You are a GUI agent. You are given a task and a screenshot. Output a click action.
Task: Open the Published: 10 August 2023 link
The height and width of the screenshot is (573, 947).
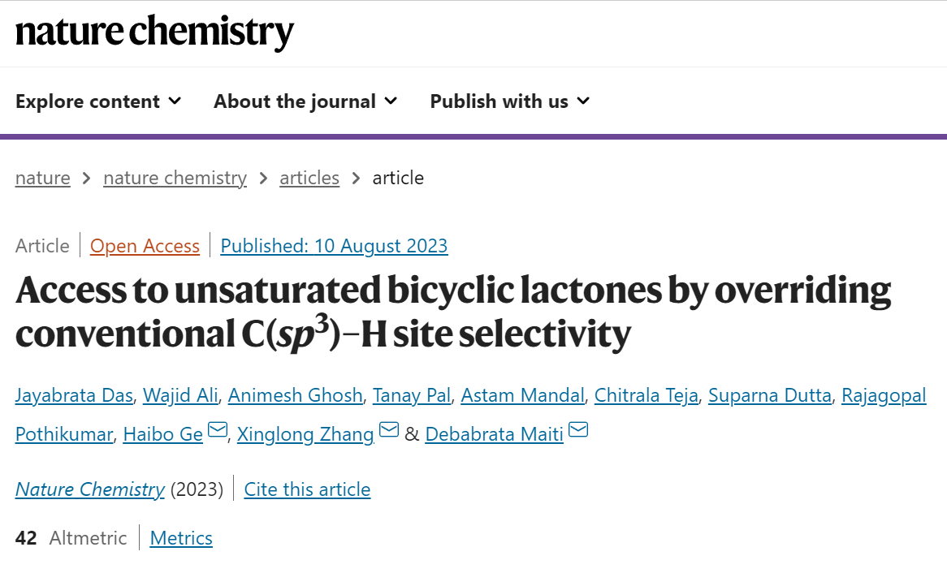pos(334,246)
